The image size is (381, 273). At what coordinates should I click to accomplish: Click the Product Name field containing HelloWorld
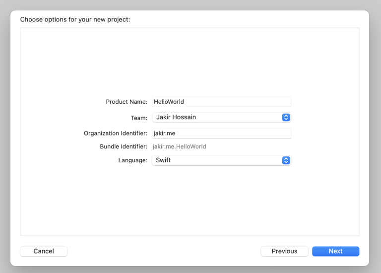tap(221, 102)
